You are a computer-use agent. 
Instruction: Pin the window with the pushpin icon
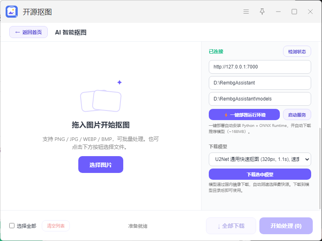pyautogui.click(x=262, y=12)
